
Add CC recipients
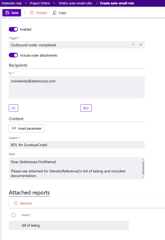pyautogui.click(x=13, y=108)
